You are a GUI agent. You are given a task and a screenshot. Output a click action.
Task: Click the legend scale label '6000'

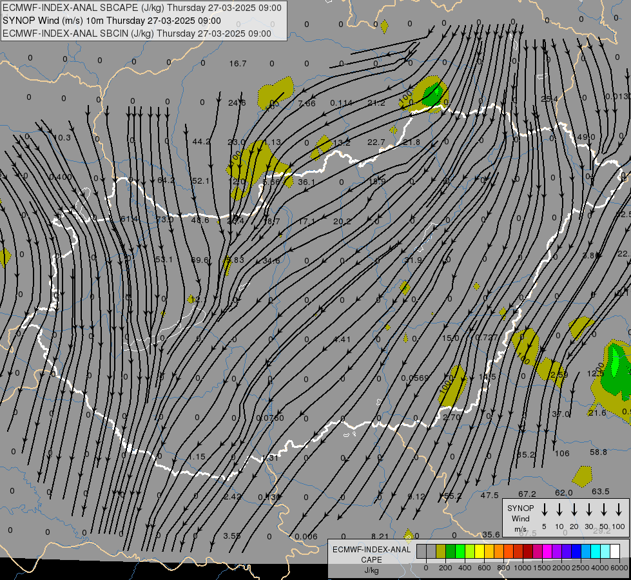pyautogui.click(x=619, y=568)
